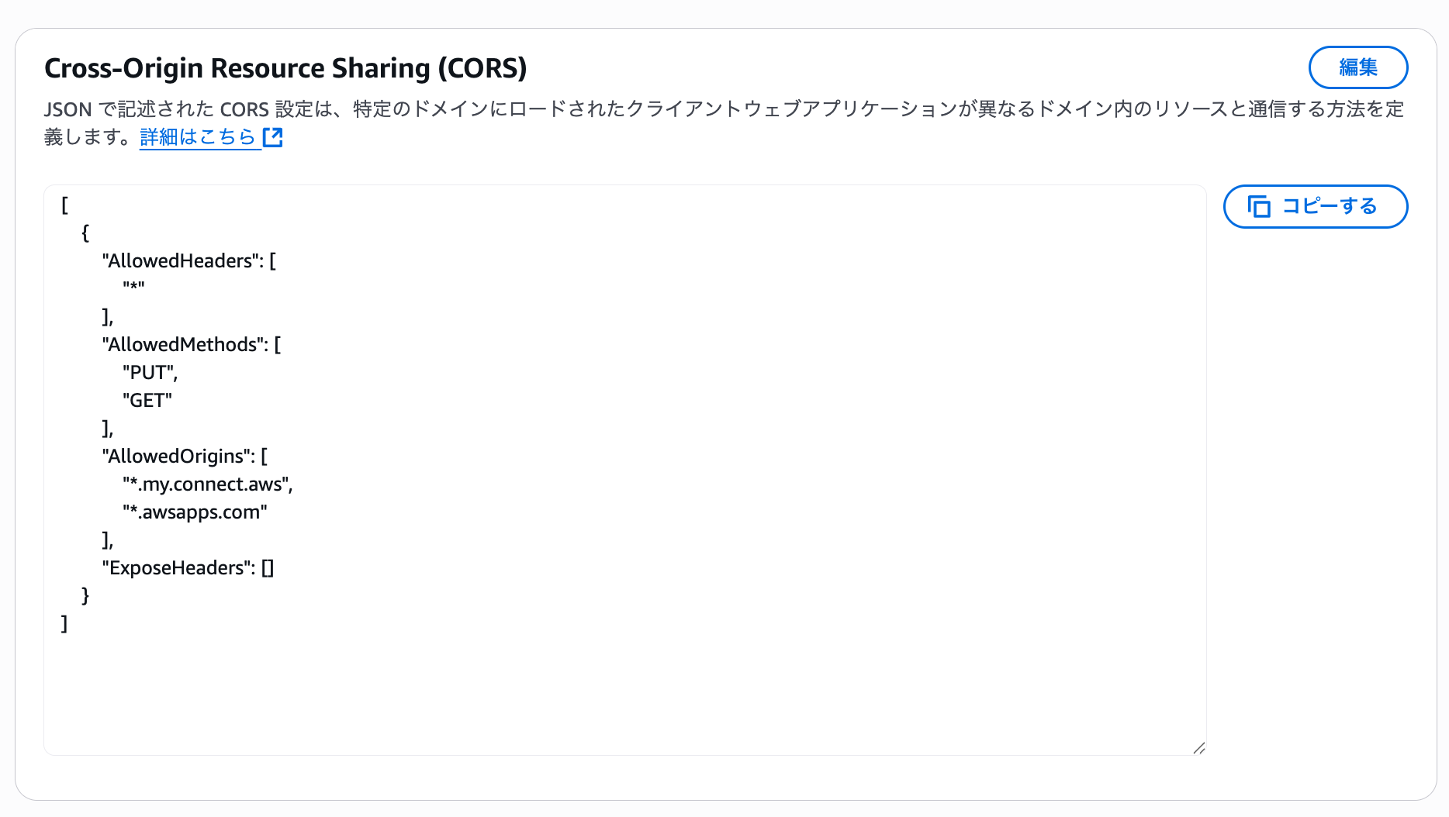Click the empty area below the JSON

[x=621, y=690]
